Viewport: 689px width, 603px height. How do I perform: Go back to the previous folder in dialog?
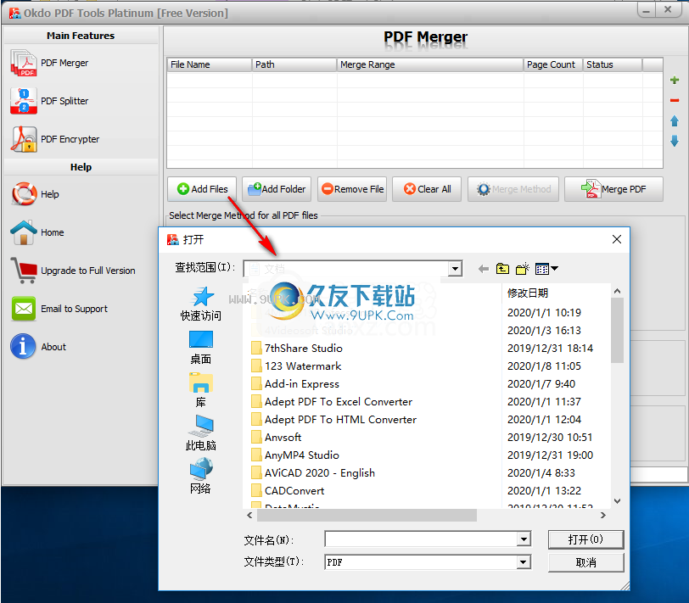coord(484,269)
